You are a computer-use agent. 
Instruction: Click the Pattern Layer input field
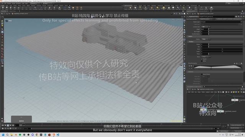(x=221, y=22)
